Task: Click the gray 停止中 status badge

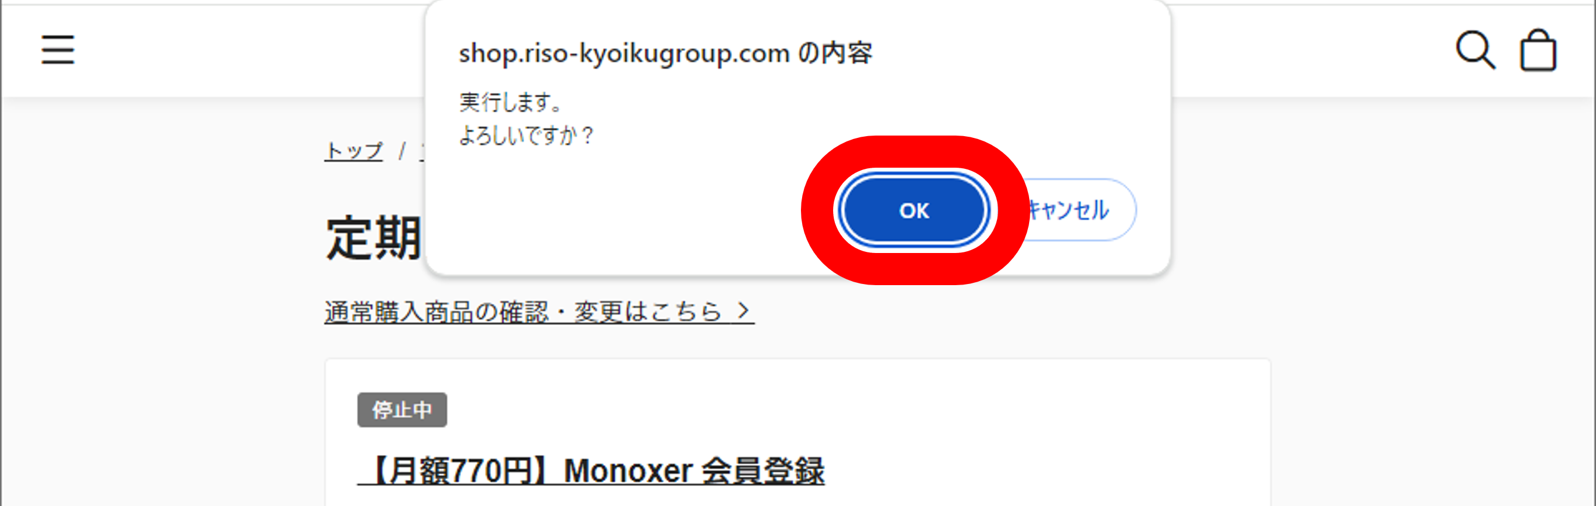Action: (402, 410)
